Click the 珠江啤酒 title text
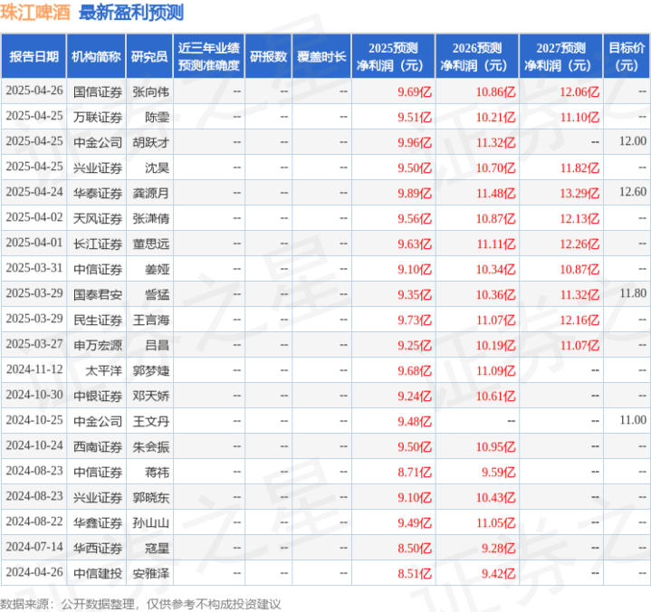The image size is (651, 612). (35, 13)
